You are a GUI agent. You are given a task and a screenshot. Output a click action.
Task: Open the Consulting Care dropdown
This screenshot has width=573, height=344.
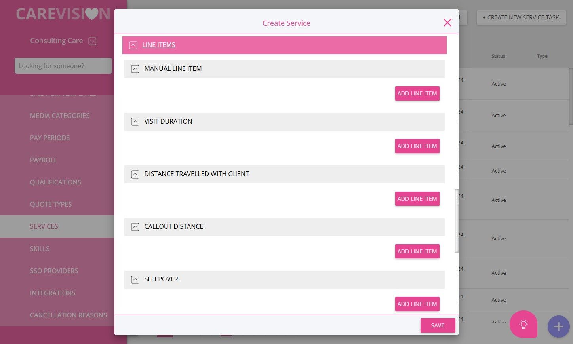coord(92,41)
